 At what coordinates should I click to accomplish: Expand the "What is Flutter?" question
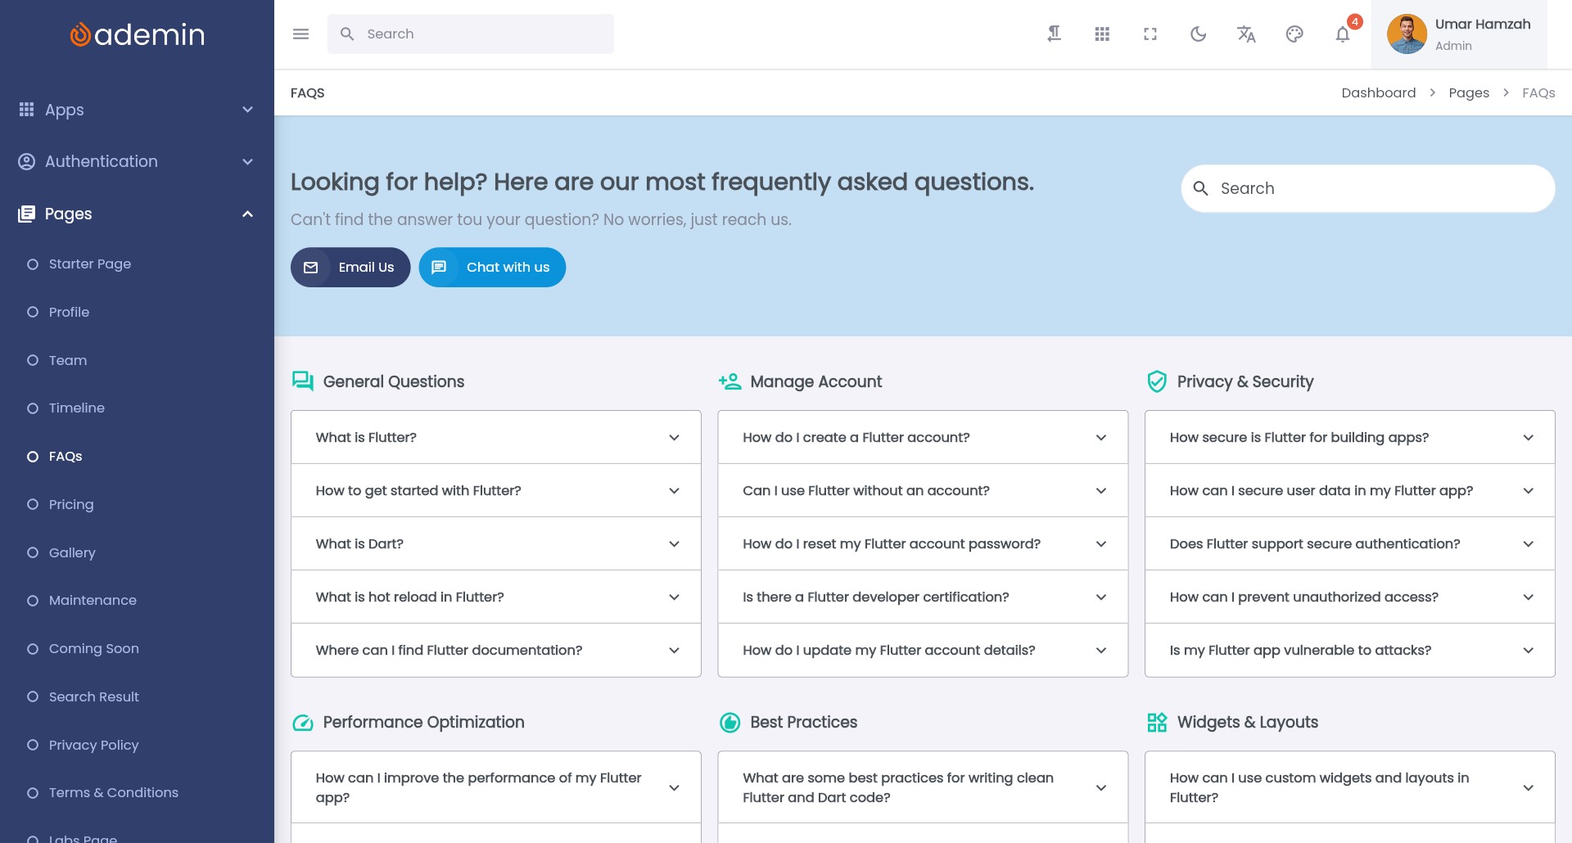pos(496,438)
